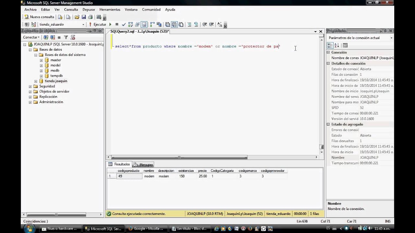Open the activity monitor toolbar icon
The width and height of the screenshot is (415, 233).
[99, 17]
